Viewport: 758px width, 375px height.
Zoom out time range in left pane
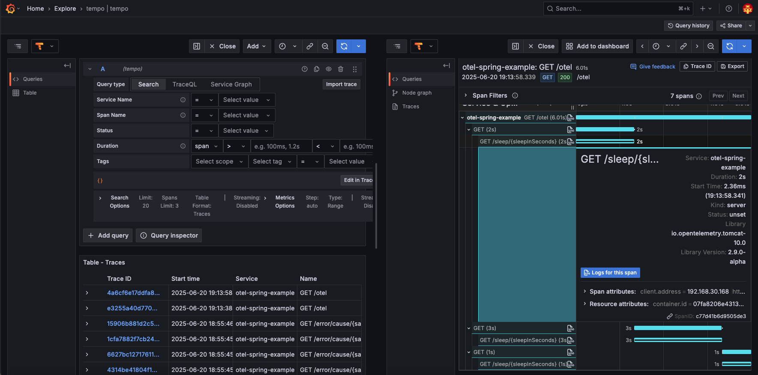325,46
